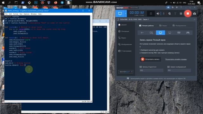Open the Bandicam title bar folder icon

coord(173,7)
